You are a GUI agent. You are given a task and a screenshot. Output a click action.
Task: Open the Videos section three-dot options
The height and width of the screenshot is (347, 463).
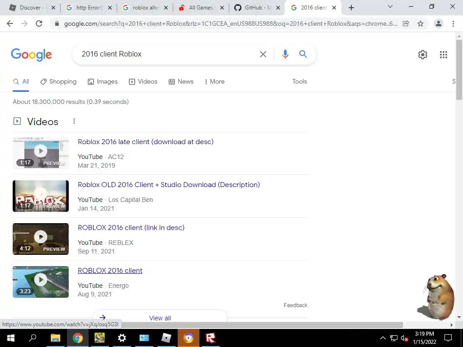[74, 121]
